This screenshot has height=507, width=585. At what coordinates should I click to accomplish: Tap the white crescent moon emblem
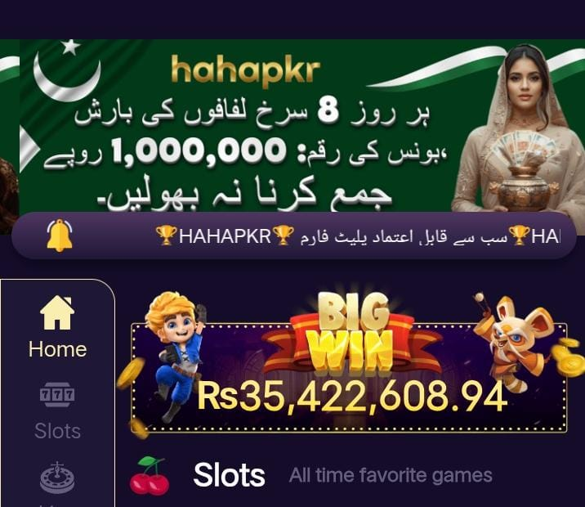(x=66, y=71)
